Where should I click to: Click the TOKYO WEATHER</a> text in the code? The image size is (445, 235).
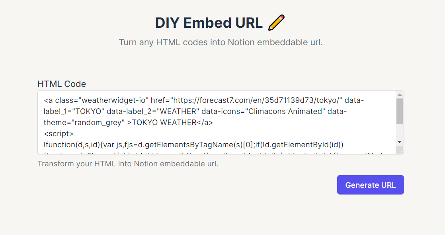173,123
